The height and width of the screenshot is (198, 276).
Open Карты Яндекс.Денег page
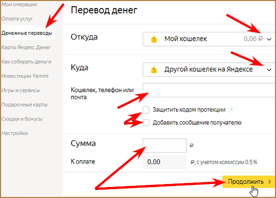(x=26, y=47)
